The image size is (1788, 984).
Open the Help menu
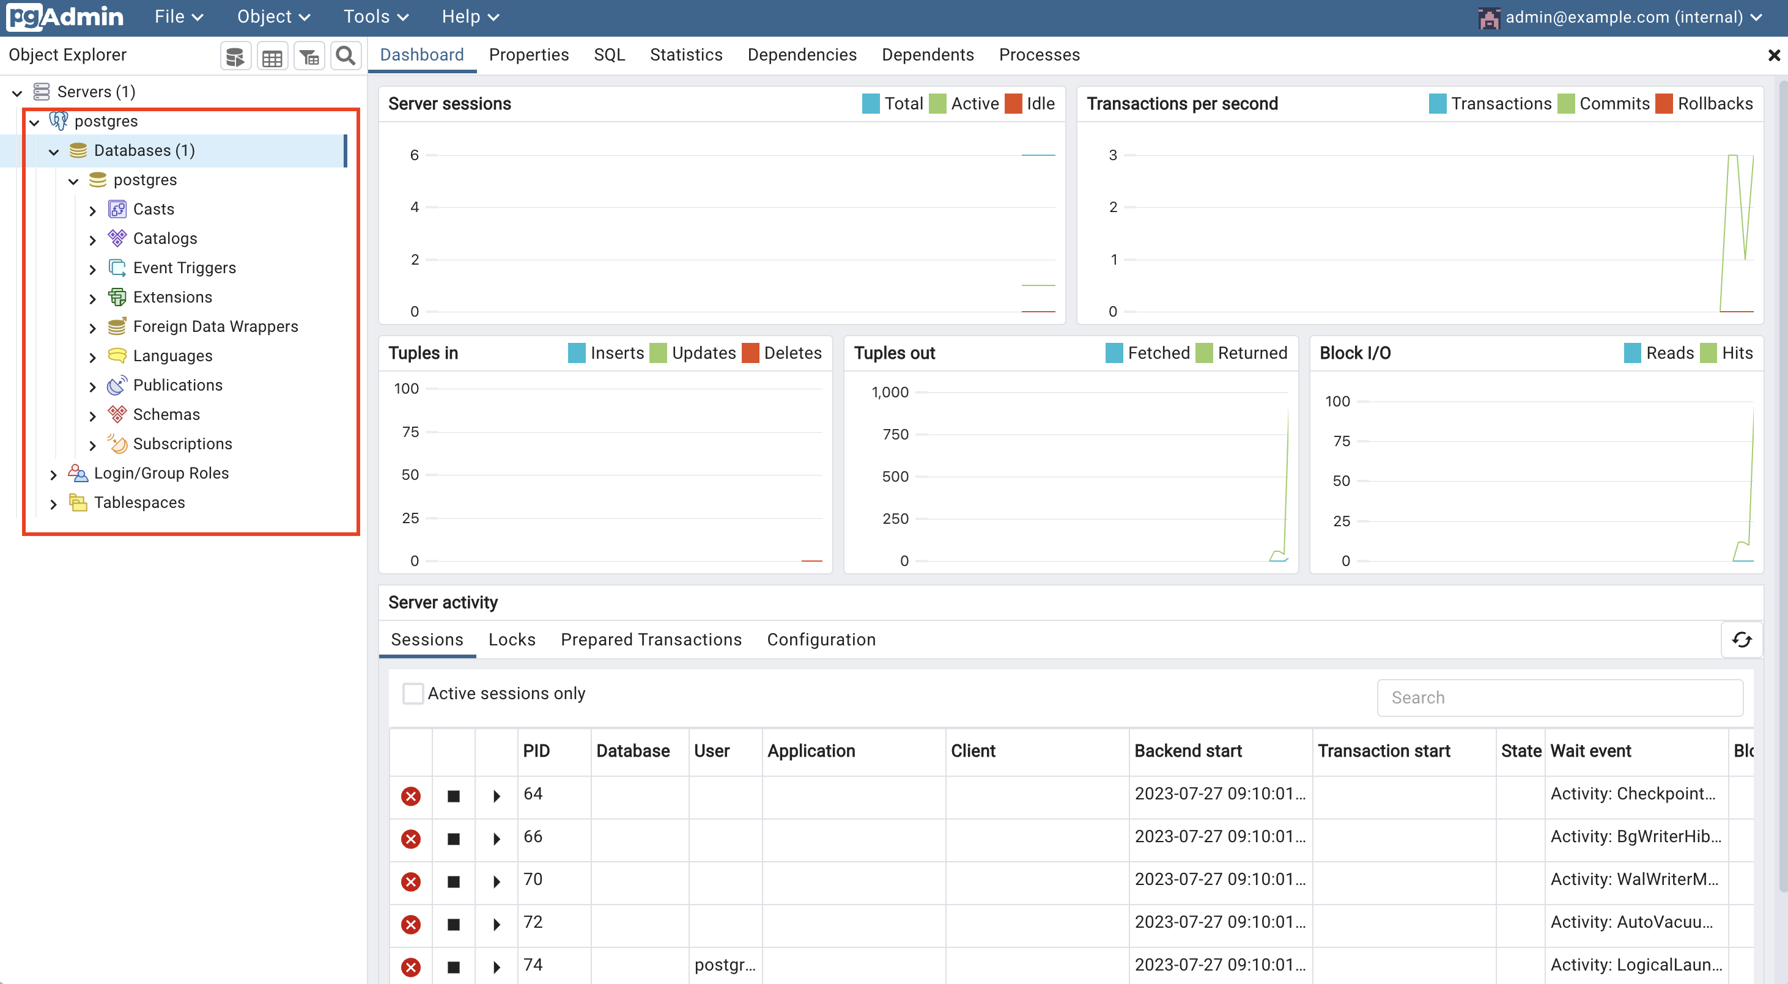(x=470, y=17)
